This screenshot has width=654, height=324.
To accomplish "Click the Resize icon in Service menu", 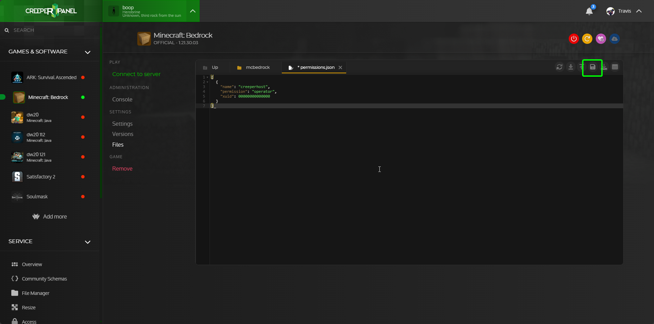I will coord(15,307).
